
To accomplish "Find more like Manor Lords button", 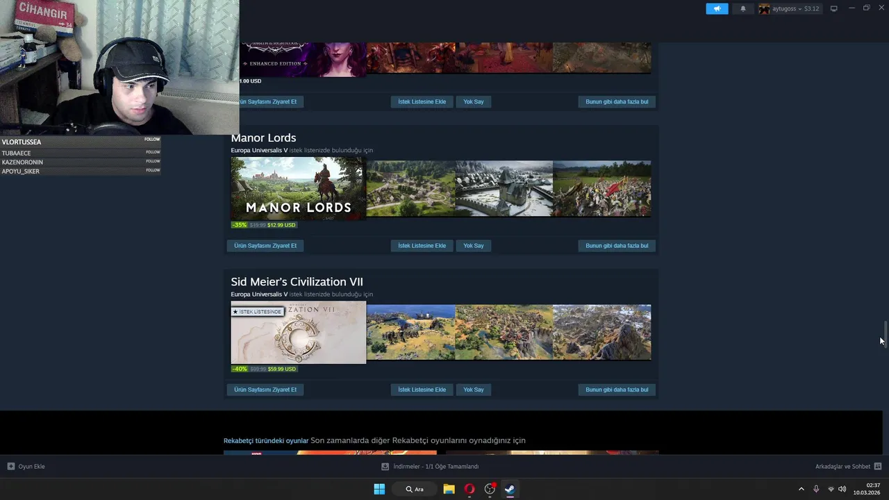I will pyautogui.click(x=617, y=246).
